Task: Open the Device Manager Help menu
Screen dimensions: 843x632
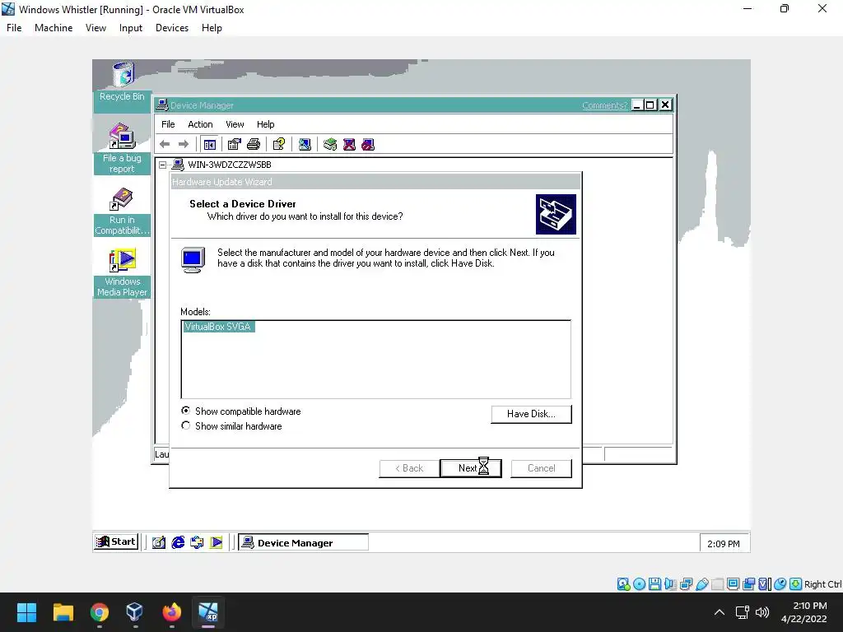Action: (265, 124)
